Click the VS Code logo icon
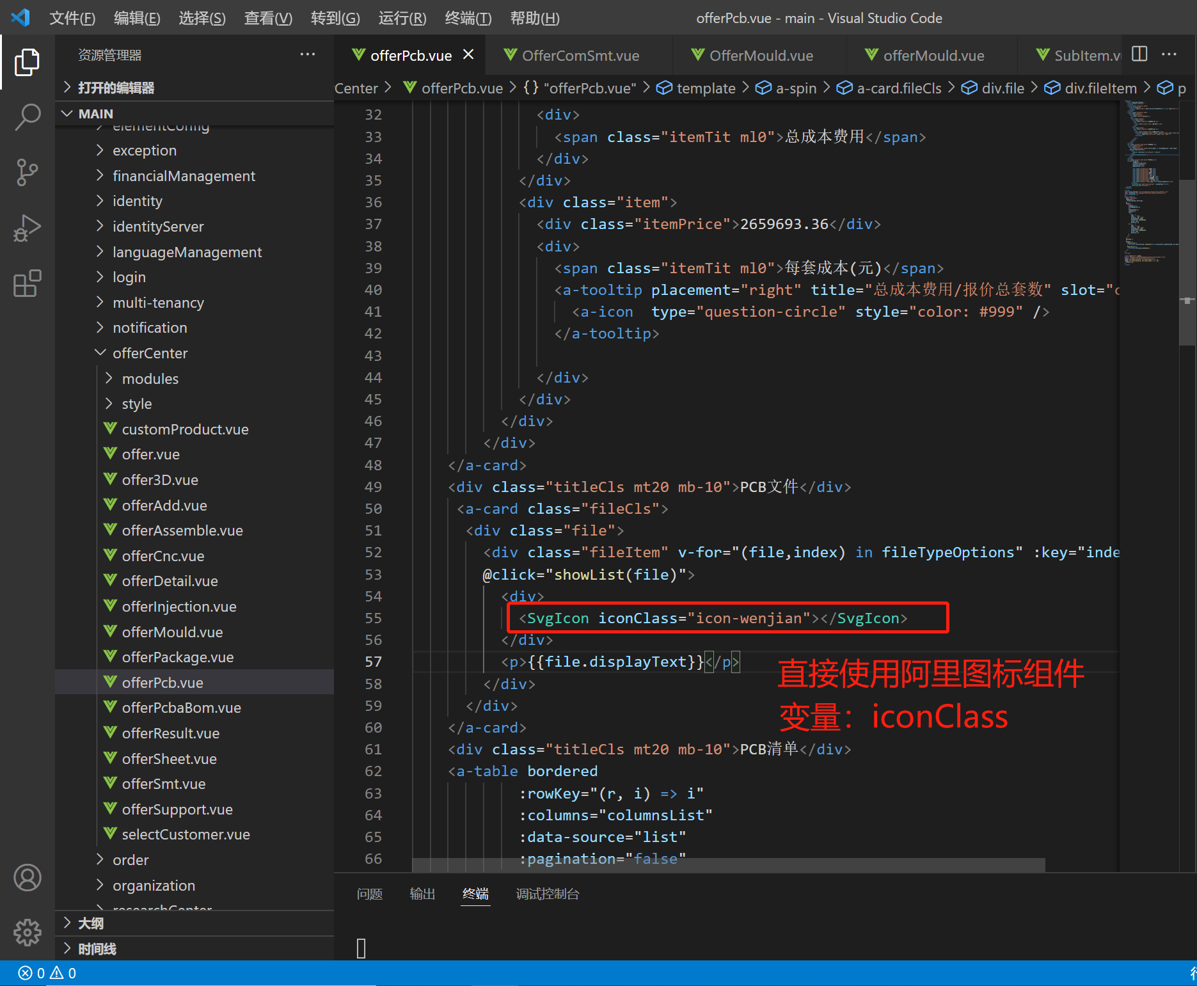The height and width of the screenshot is (986, 1197). click(20, 17)
